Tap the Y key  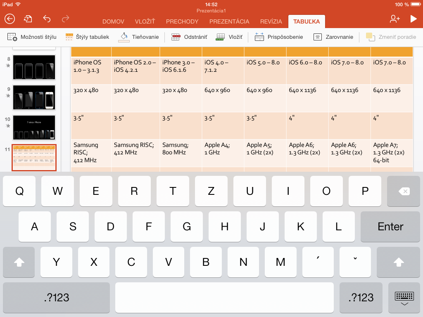(56, 262)
